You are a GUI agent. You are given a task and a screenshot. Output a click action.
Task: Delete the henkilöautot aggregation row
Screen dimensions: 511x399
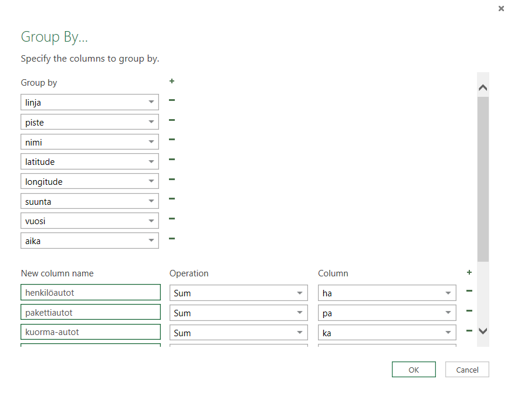(469, 291)
